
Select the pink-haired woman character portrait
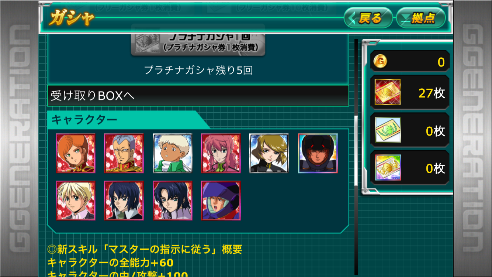click(221, 153)
